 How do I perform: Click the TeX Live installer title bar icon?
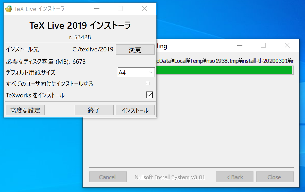(x=9, y=9)
